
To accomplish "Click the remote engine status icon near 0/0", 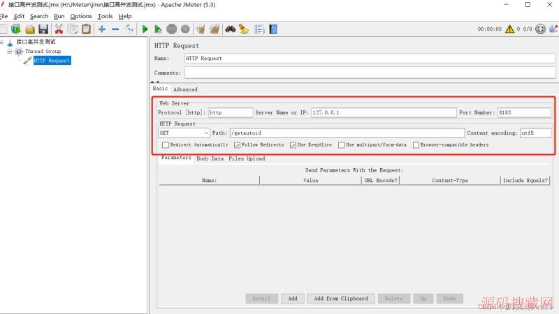I will tap(540, 29).
